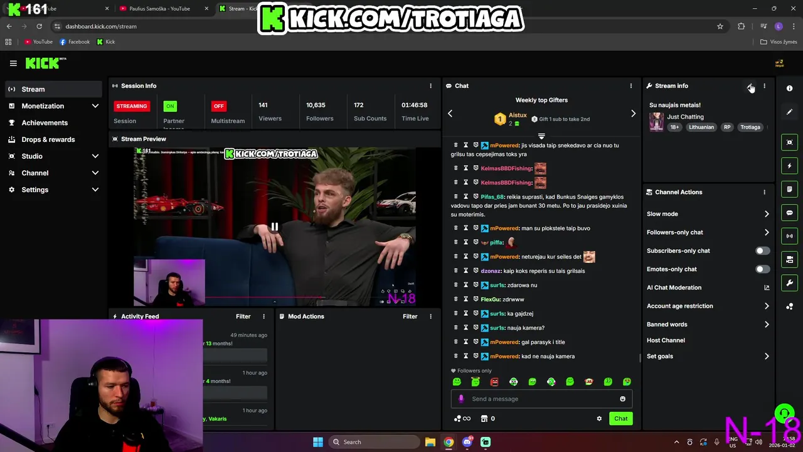The width and height of the screenshot is (803, 452).
Task: Open AI Chat Moderation external link
Action: coord(767,288)
